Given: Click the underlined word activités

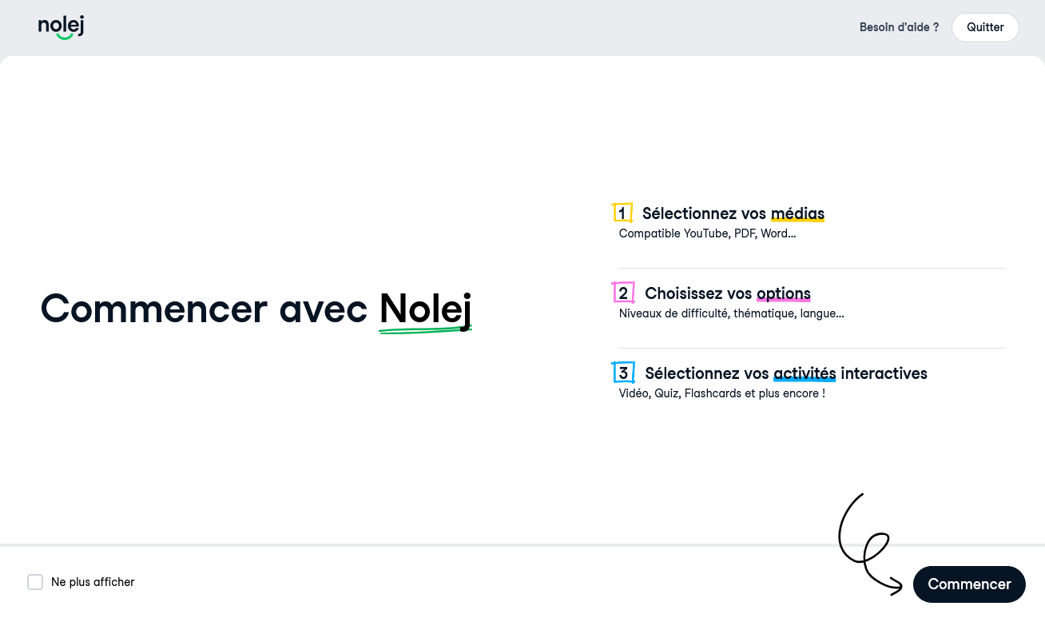Looking at the screenshot, I should [805, 373].
